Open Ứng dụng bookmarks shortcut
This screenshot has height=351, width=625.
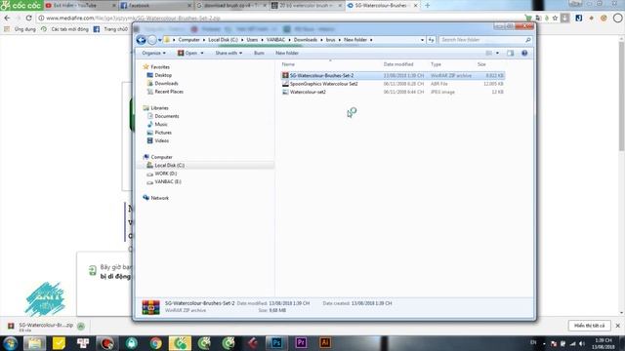tap(21, 29)
